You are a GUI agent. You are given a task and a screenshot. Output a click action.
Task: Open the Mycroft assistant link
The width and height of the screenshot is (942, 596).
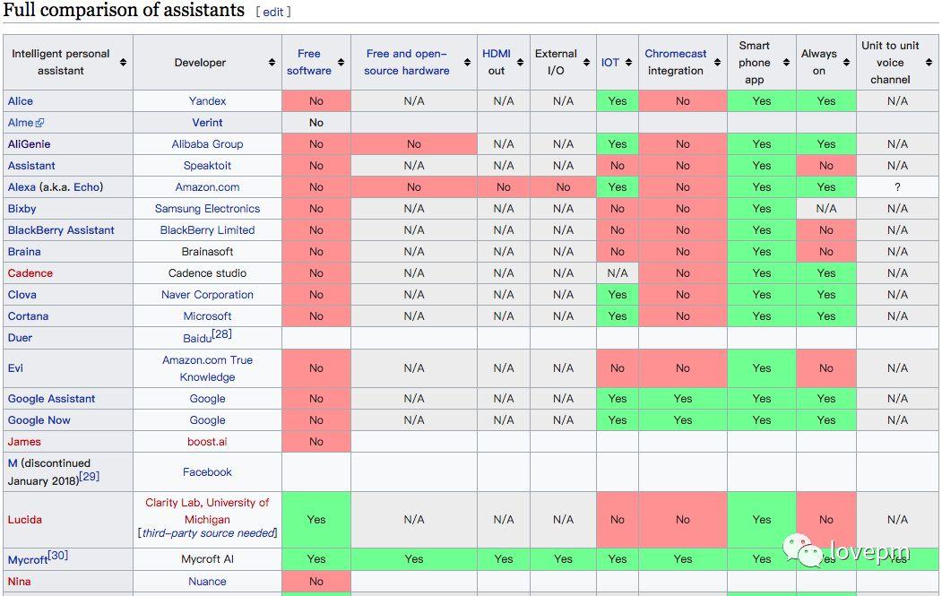[x=28, y=560]
